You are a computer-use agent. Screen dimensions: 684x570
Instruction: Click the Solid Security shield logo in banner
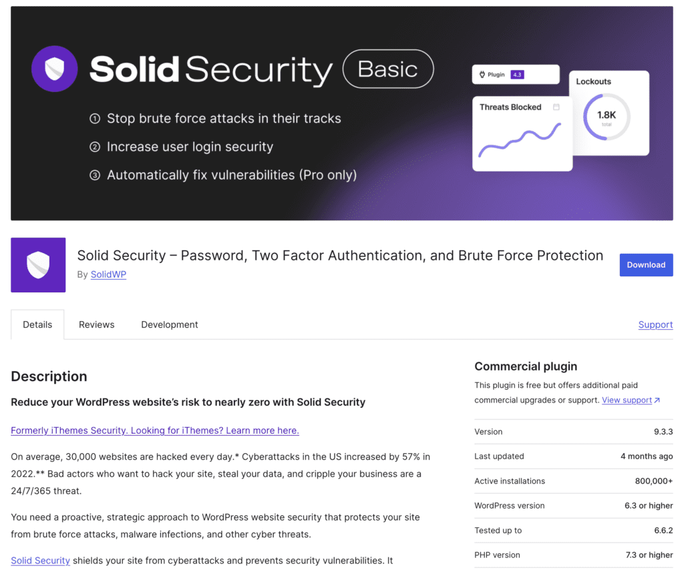click(55, 69)
